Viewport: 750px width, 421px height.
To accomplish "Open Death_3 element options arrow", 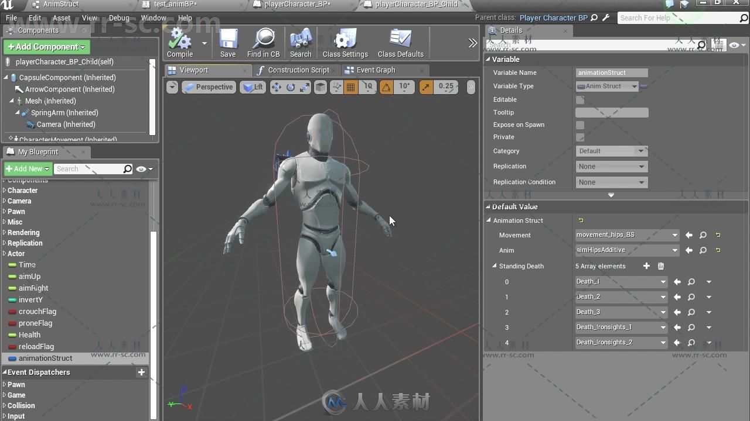I will (708, 312).
